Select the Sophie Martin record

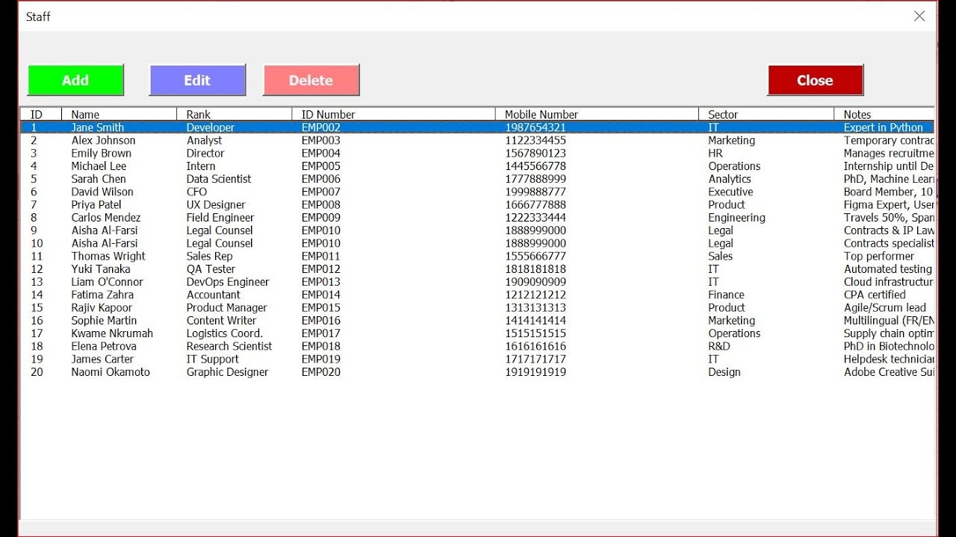[x=477, y=321]
